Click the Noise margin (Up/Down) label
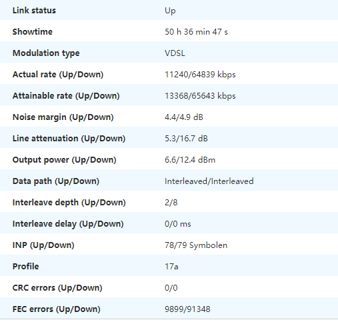Viewport: 338px width, 322px height. [x=63, y=117]
